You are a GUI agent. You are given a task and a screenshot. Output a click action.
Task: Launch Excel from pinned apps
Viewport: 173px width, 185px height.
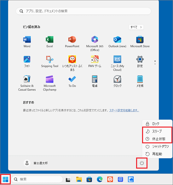coord(49,42)
